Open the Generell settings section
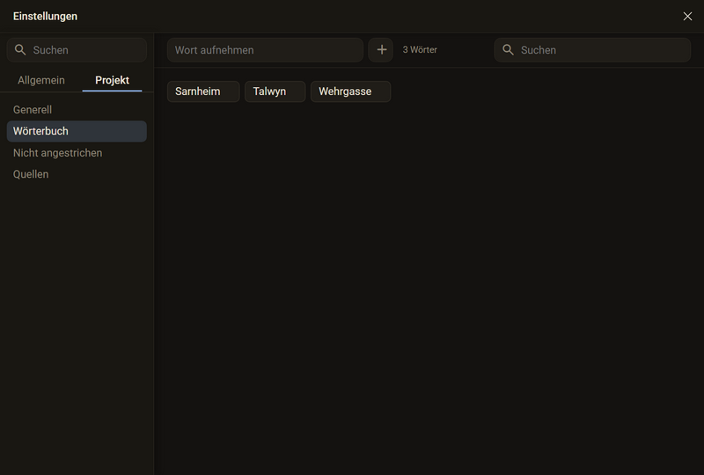The image size is (704, 475). (77, 110)
